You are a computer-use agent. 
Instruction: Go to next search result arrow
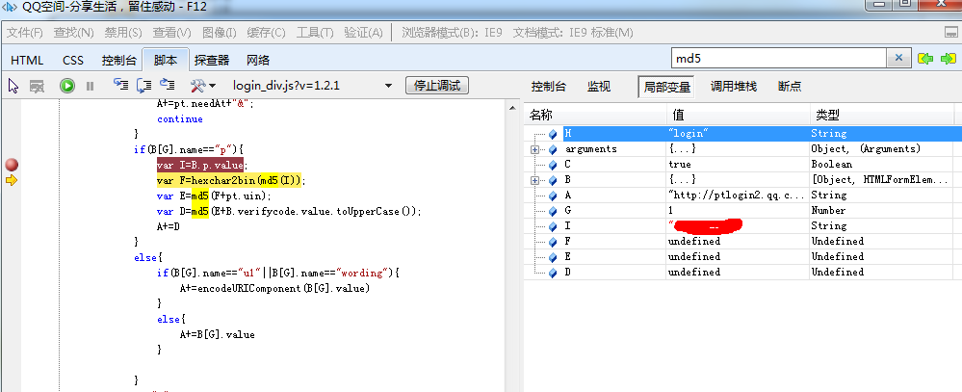point(949,59)
